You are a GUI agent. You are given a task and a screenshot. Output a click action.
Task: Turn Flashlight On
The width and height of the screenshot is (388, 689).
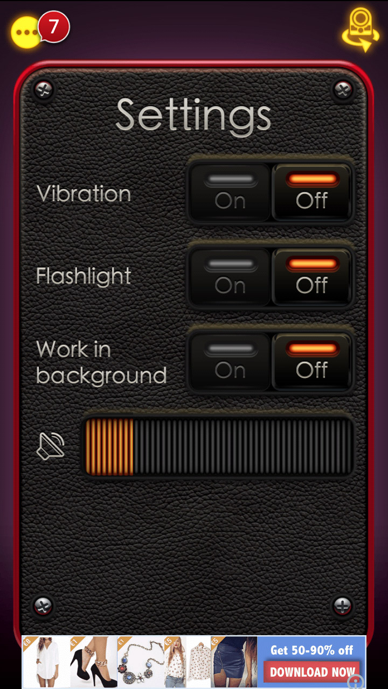(230, 277)
